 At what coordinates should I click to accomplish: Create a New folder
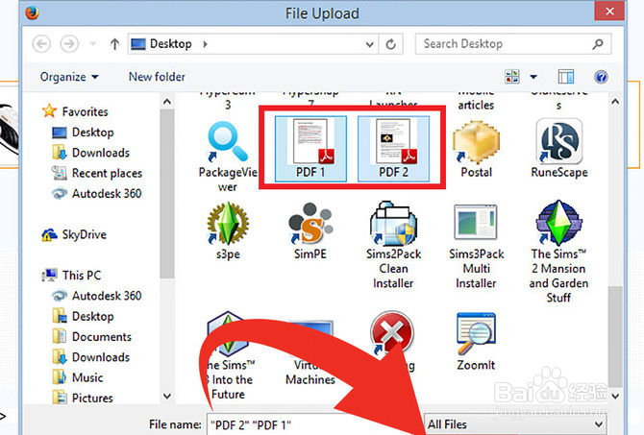click(x=157, y=77)
